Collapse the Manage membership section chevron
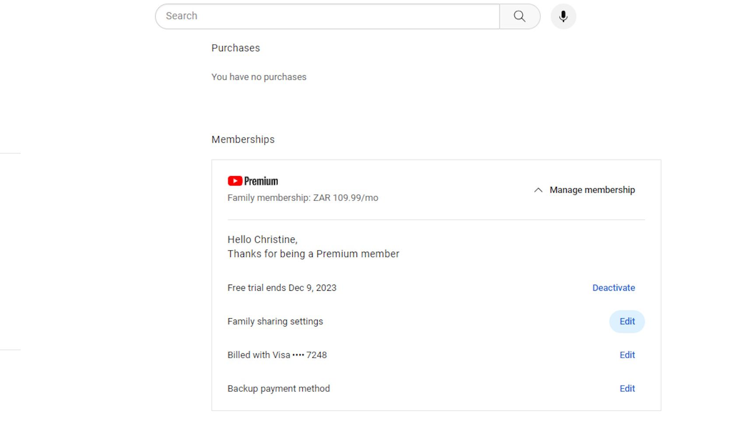The image size is (735, 426). pos(538,190)
